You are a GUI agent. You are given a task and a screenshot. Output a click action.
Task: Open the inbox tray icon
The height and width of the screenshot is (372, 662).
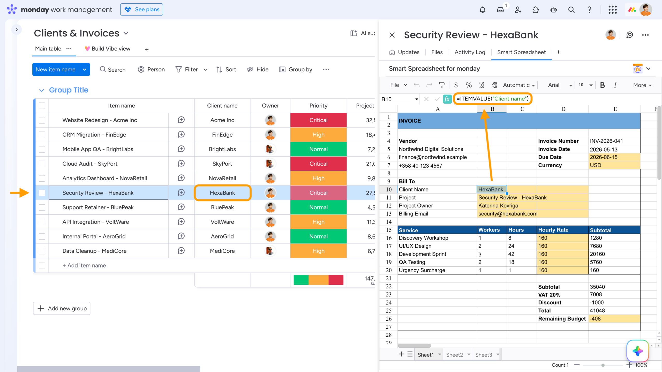click(x=500, y=10)
